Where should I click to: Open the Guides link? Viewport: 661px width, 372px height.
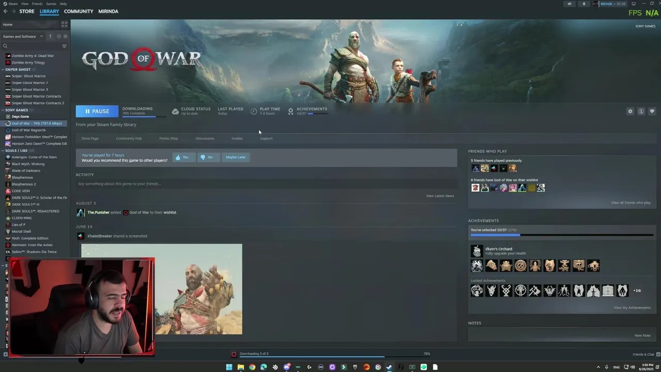237,138
